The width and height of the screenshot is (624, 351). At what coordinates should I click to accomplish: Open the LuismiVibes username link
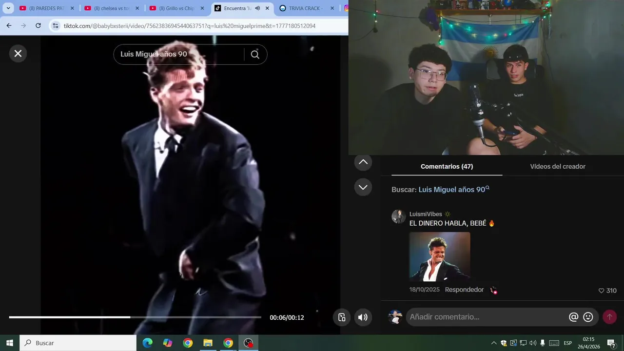click(426, 214)
